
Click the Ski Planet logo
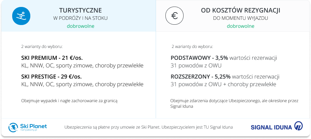(28, 127)
